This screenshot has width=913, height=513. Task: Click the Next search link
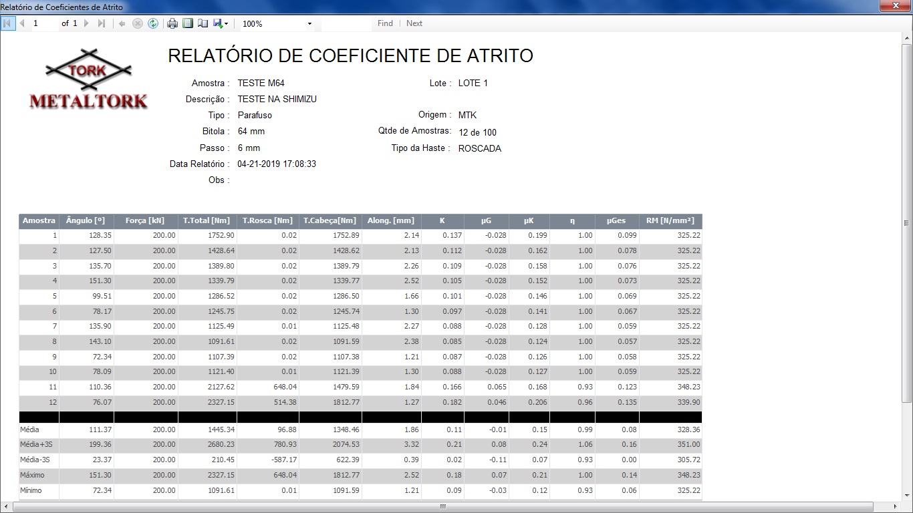pos(414,23)
